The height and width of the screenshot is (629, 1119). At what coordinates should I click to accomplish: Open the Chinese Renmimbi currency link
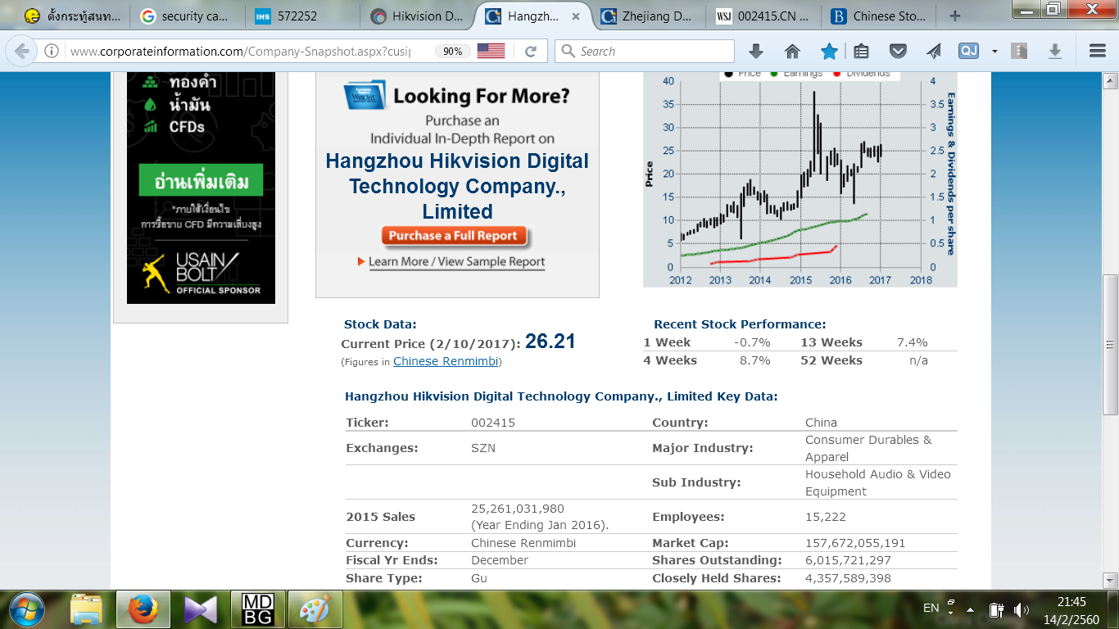point(446,361)
